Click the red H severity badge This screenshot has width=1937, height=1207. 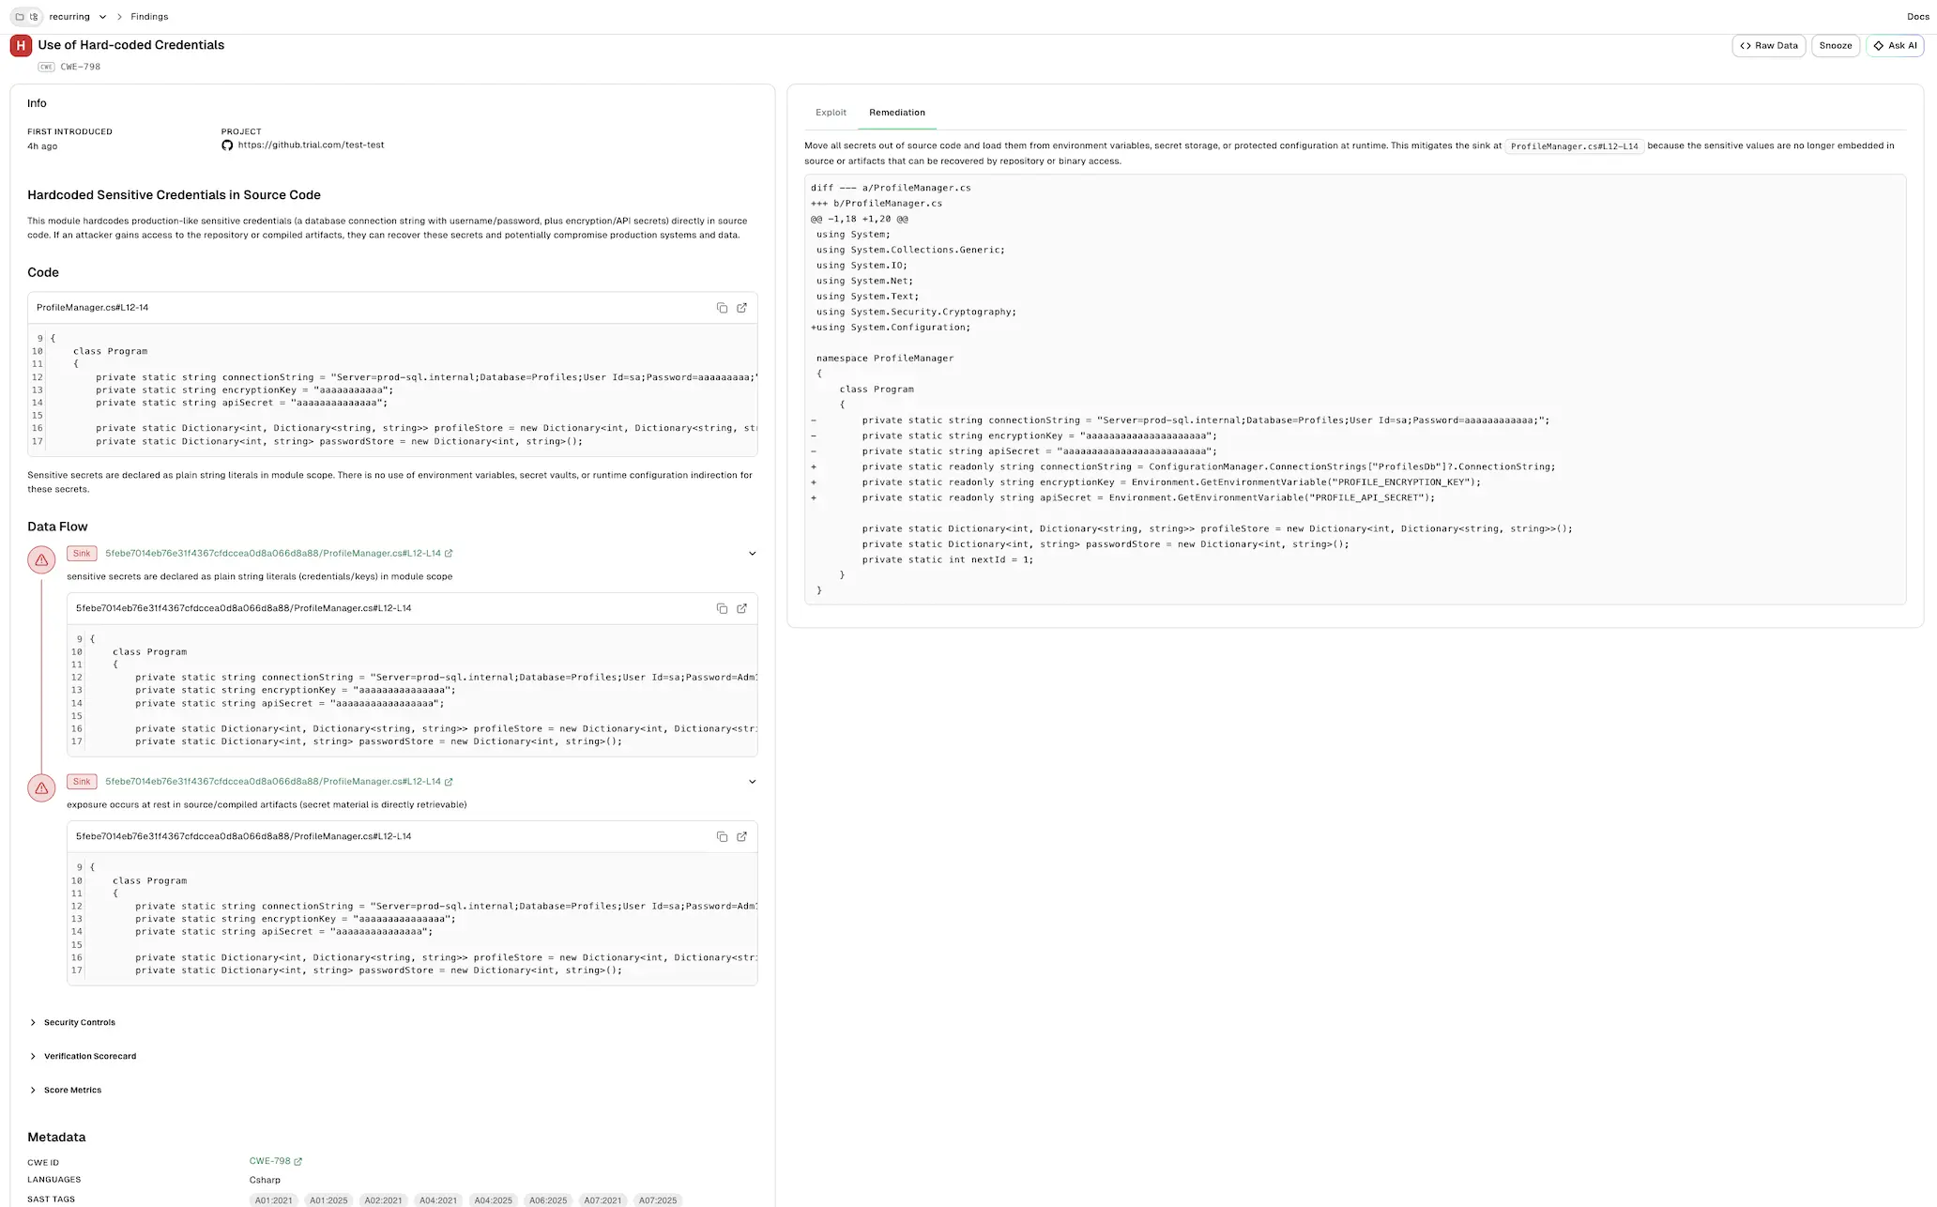coord(21,45)
